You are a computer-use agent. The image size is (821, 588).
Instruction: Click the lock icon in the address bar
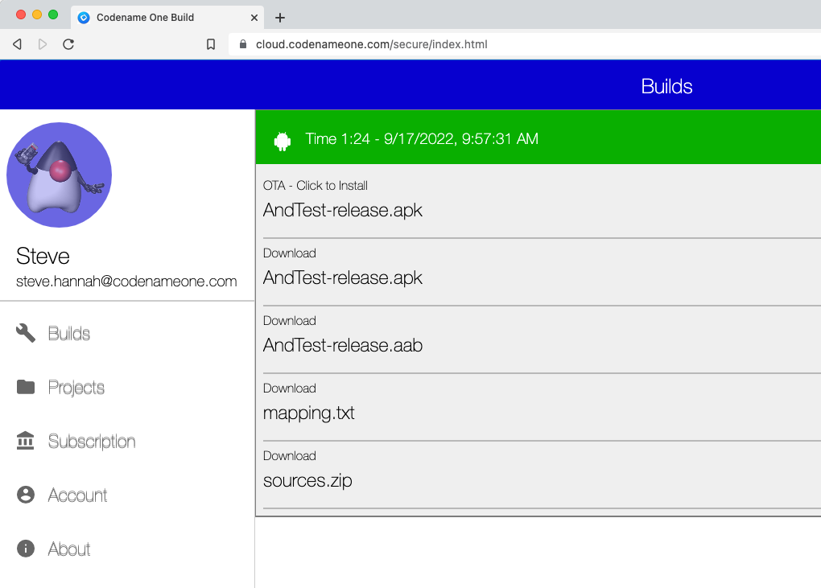tap(243, 44)
